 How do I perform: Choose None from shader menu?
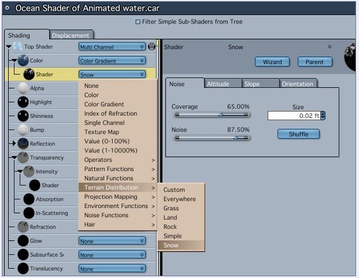pyautogui.click(x=118, y=86)
